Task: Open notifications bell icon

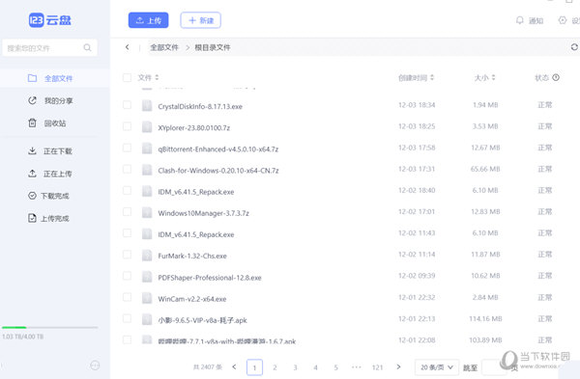Action: [x=520, y=20]
